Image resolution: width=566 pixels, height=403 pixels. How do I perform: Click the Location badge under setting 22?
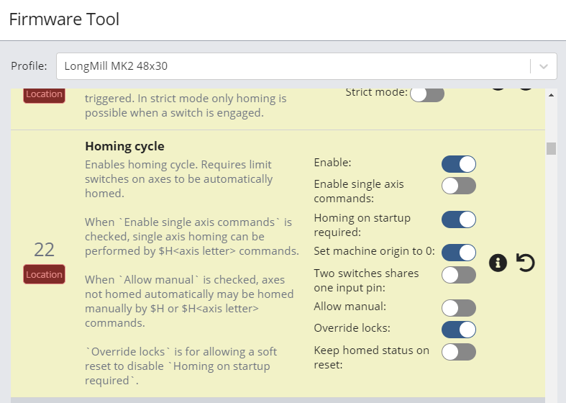(45, 274)
